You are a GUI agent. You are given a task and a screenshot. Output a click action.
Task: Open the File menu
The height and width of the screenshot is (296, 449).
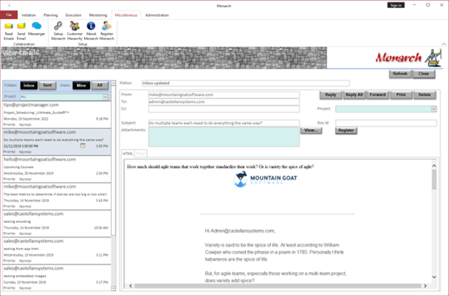click(x=9, y=15)
